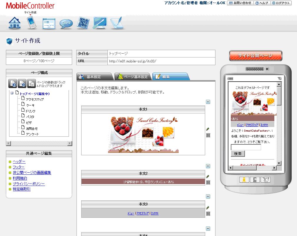Open the プライバシーポリシー link

(29, 184)
